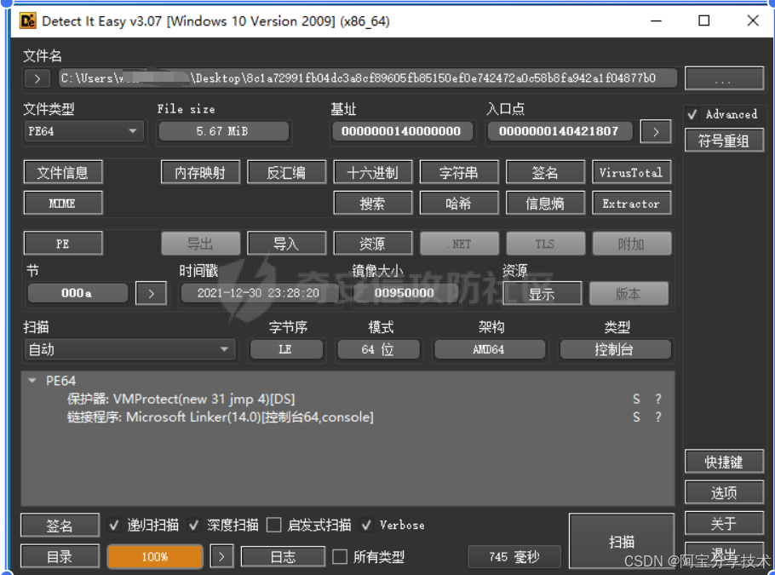Open the 日志 log button
This screenshot has height=575, width=775.
(x=284, y=557)
